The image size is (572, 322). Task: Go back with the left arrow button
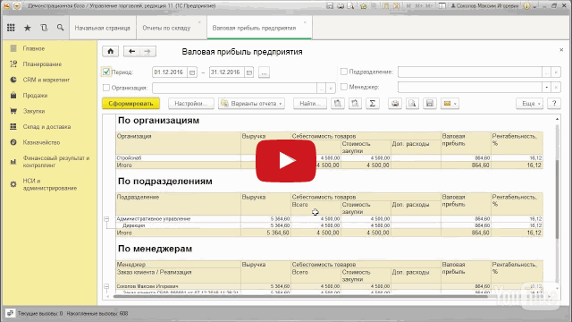131,52
